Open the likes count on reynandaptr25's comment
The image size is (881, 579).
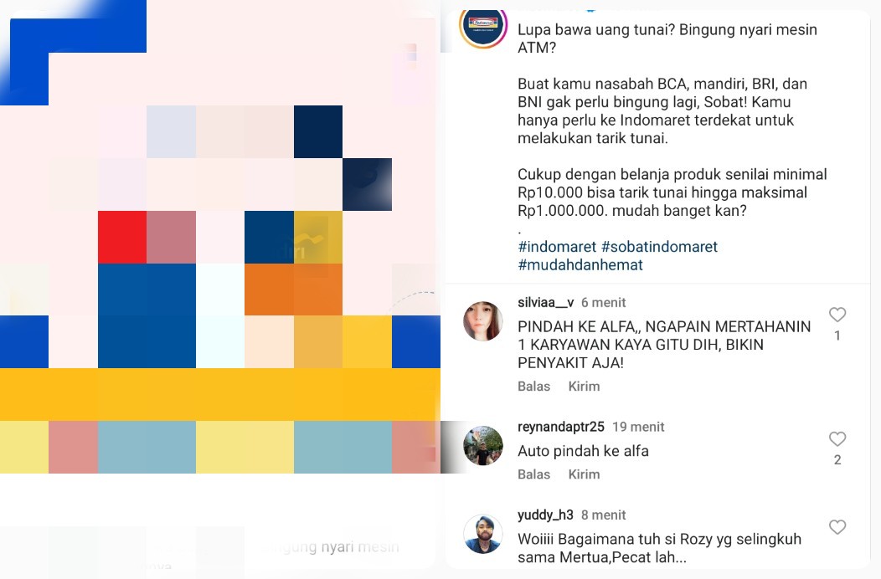(837, 460)
